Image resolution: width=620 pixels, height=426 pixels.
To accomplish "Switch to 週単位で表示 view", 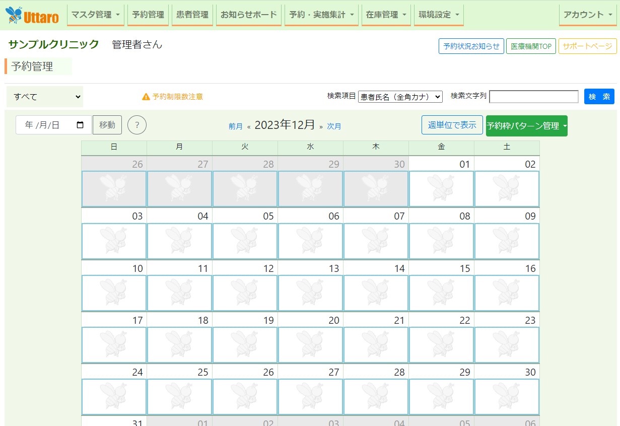I will click(x=452, y=125).
